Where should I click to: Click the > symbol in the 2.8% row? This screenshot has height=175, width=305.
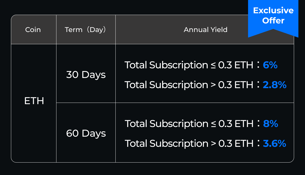[213, 85]
